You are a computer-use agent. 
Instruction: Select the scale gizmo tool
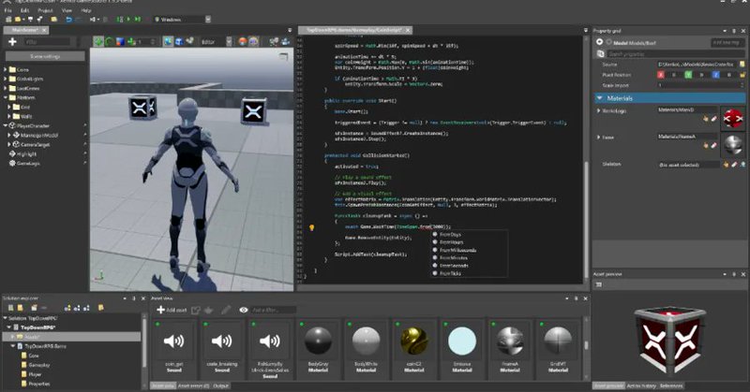pyautogui.click(x=120, y=42)
